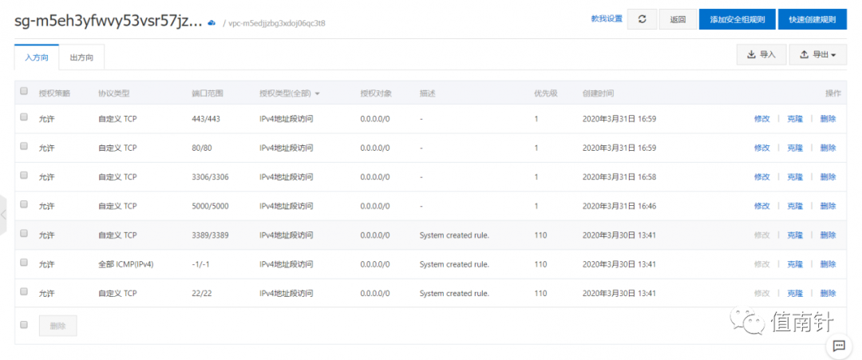The width and height of the screenshot is (862, 360).
Task: Click the 优先级 column header
Action: (546, 93)
